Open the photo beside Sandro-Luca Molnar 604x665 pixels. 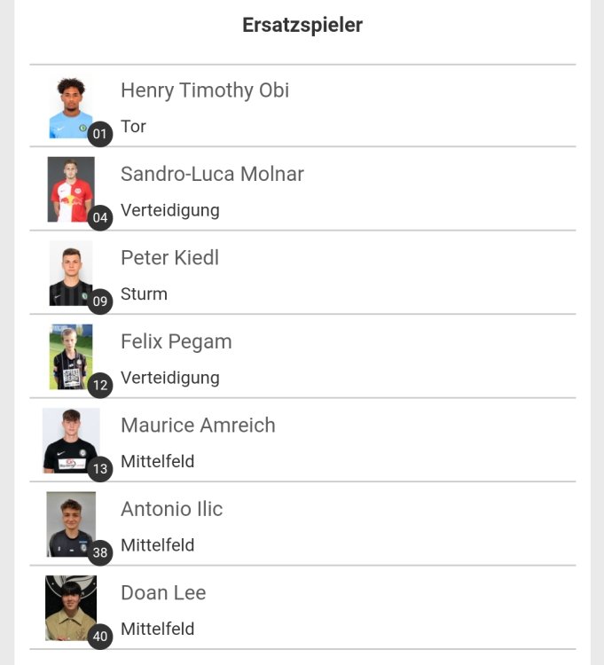(x=70, y=189)
